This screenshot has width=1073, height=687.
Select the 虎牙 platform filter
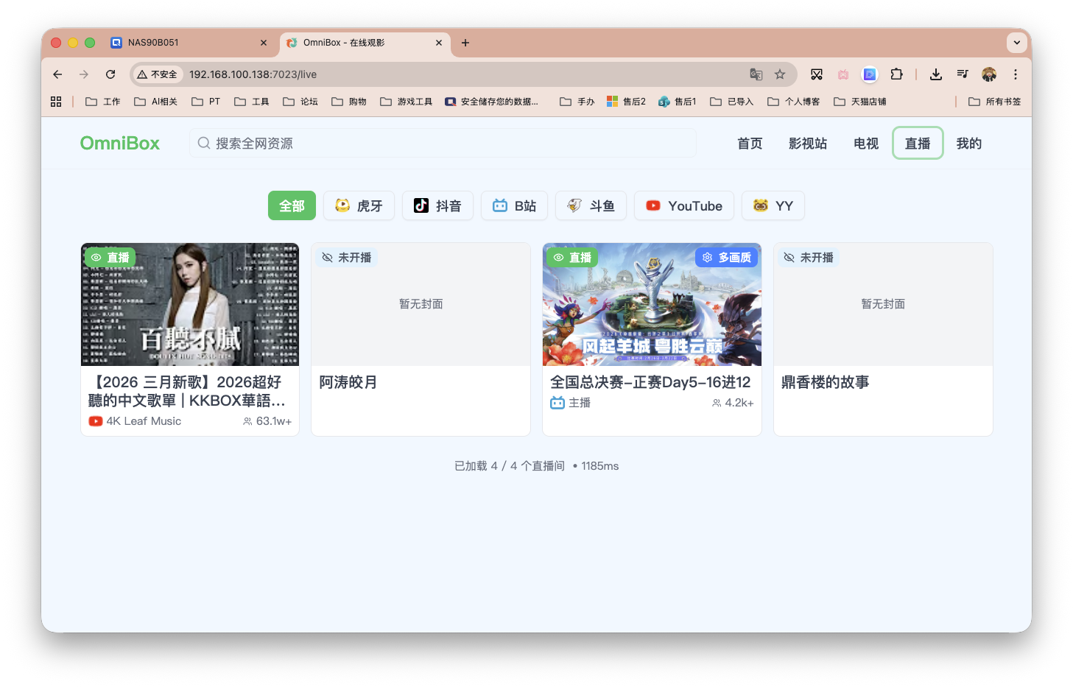point(359,205)
